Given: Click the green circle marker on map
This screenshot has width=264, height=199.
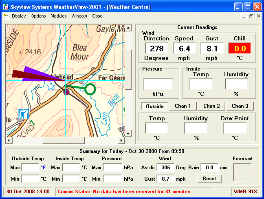Looking at the screenshot, I should point(90,88).
